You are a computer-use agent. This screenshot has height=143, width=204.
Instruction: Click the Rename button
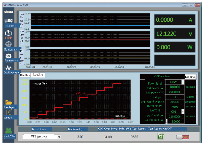click(x=190, y=77)
